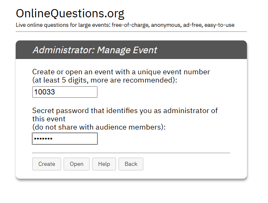Click the 'this event' text line
This screenshot has width=268, height=203.
(x=49, y=119)
